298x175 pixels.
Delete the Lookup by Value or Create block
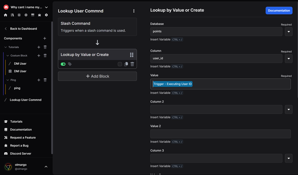tap(132, 64)
